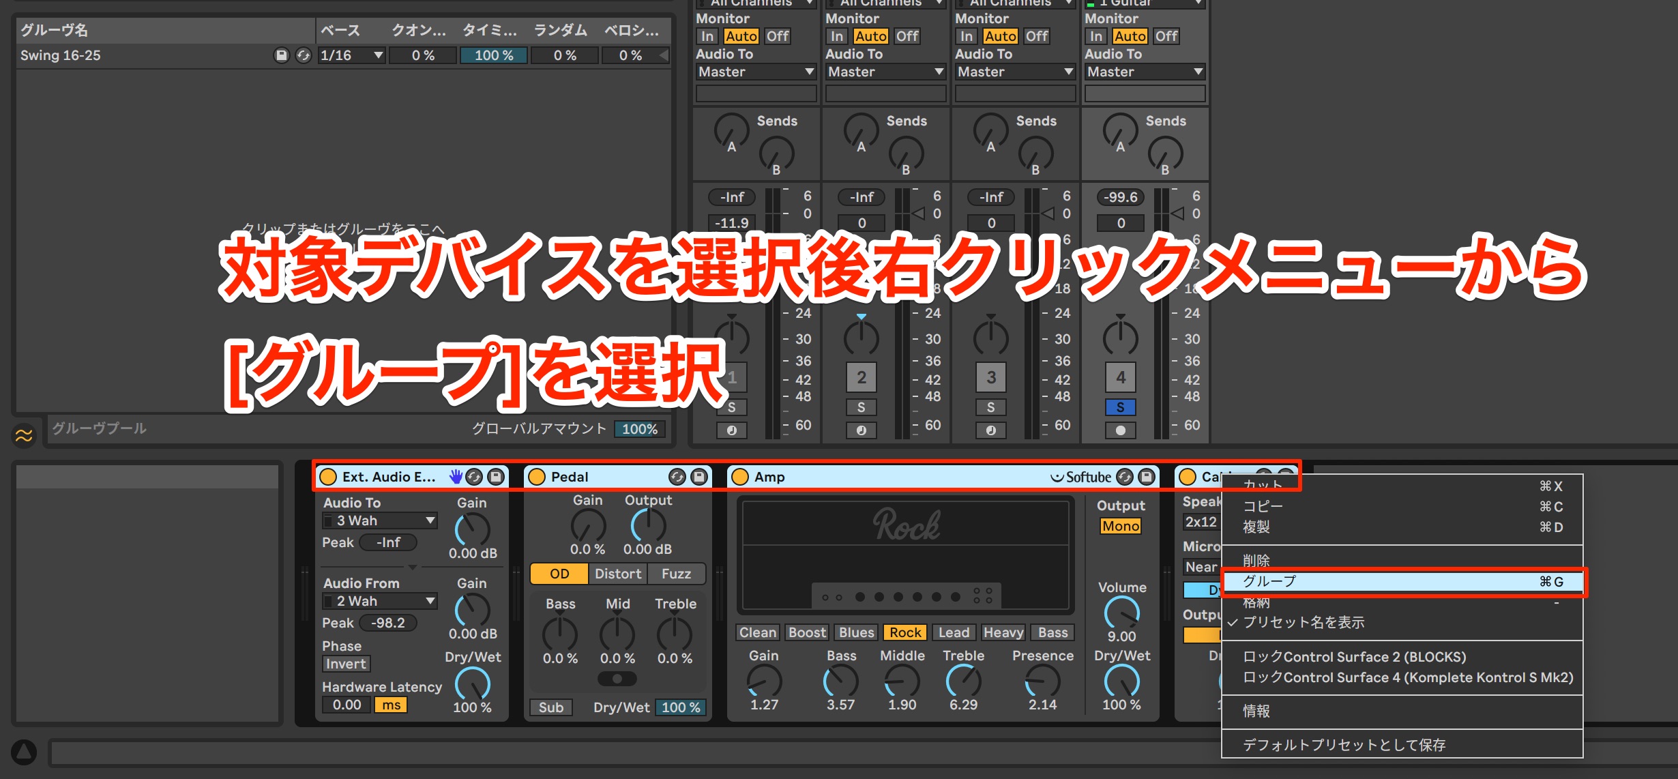Set Guitar track monitor to In
Image resolution: width=1678 pixels, height=779 pixels.
tap(1096, 36)
